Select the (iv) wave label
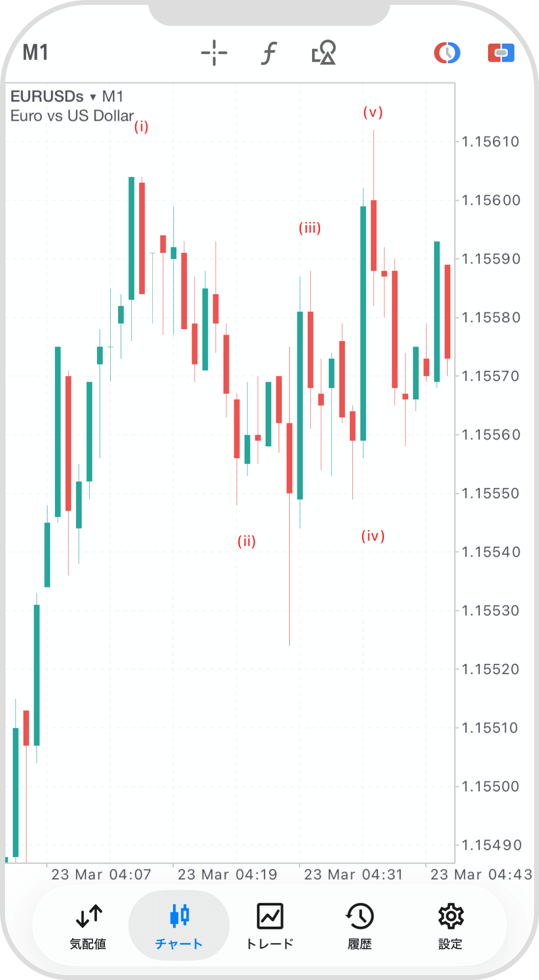This screenshot has width=539, height=980. point(373,536)
